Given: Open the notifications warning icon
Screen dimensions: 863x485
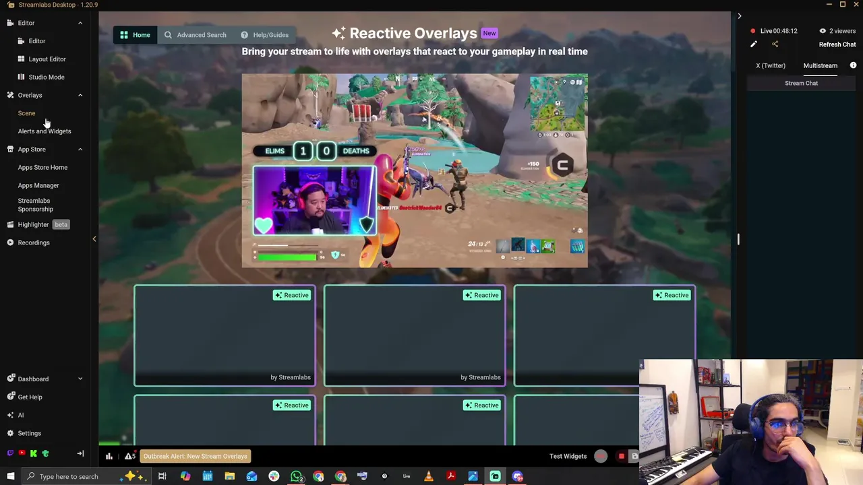Looking at the screenshot, I should click(129, 456).
